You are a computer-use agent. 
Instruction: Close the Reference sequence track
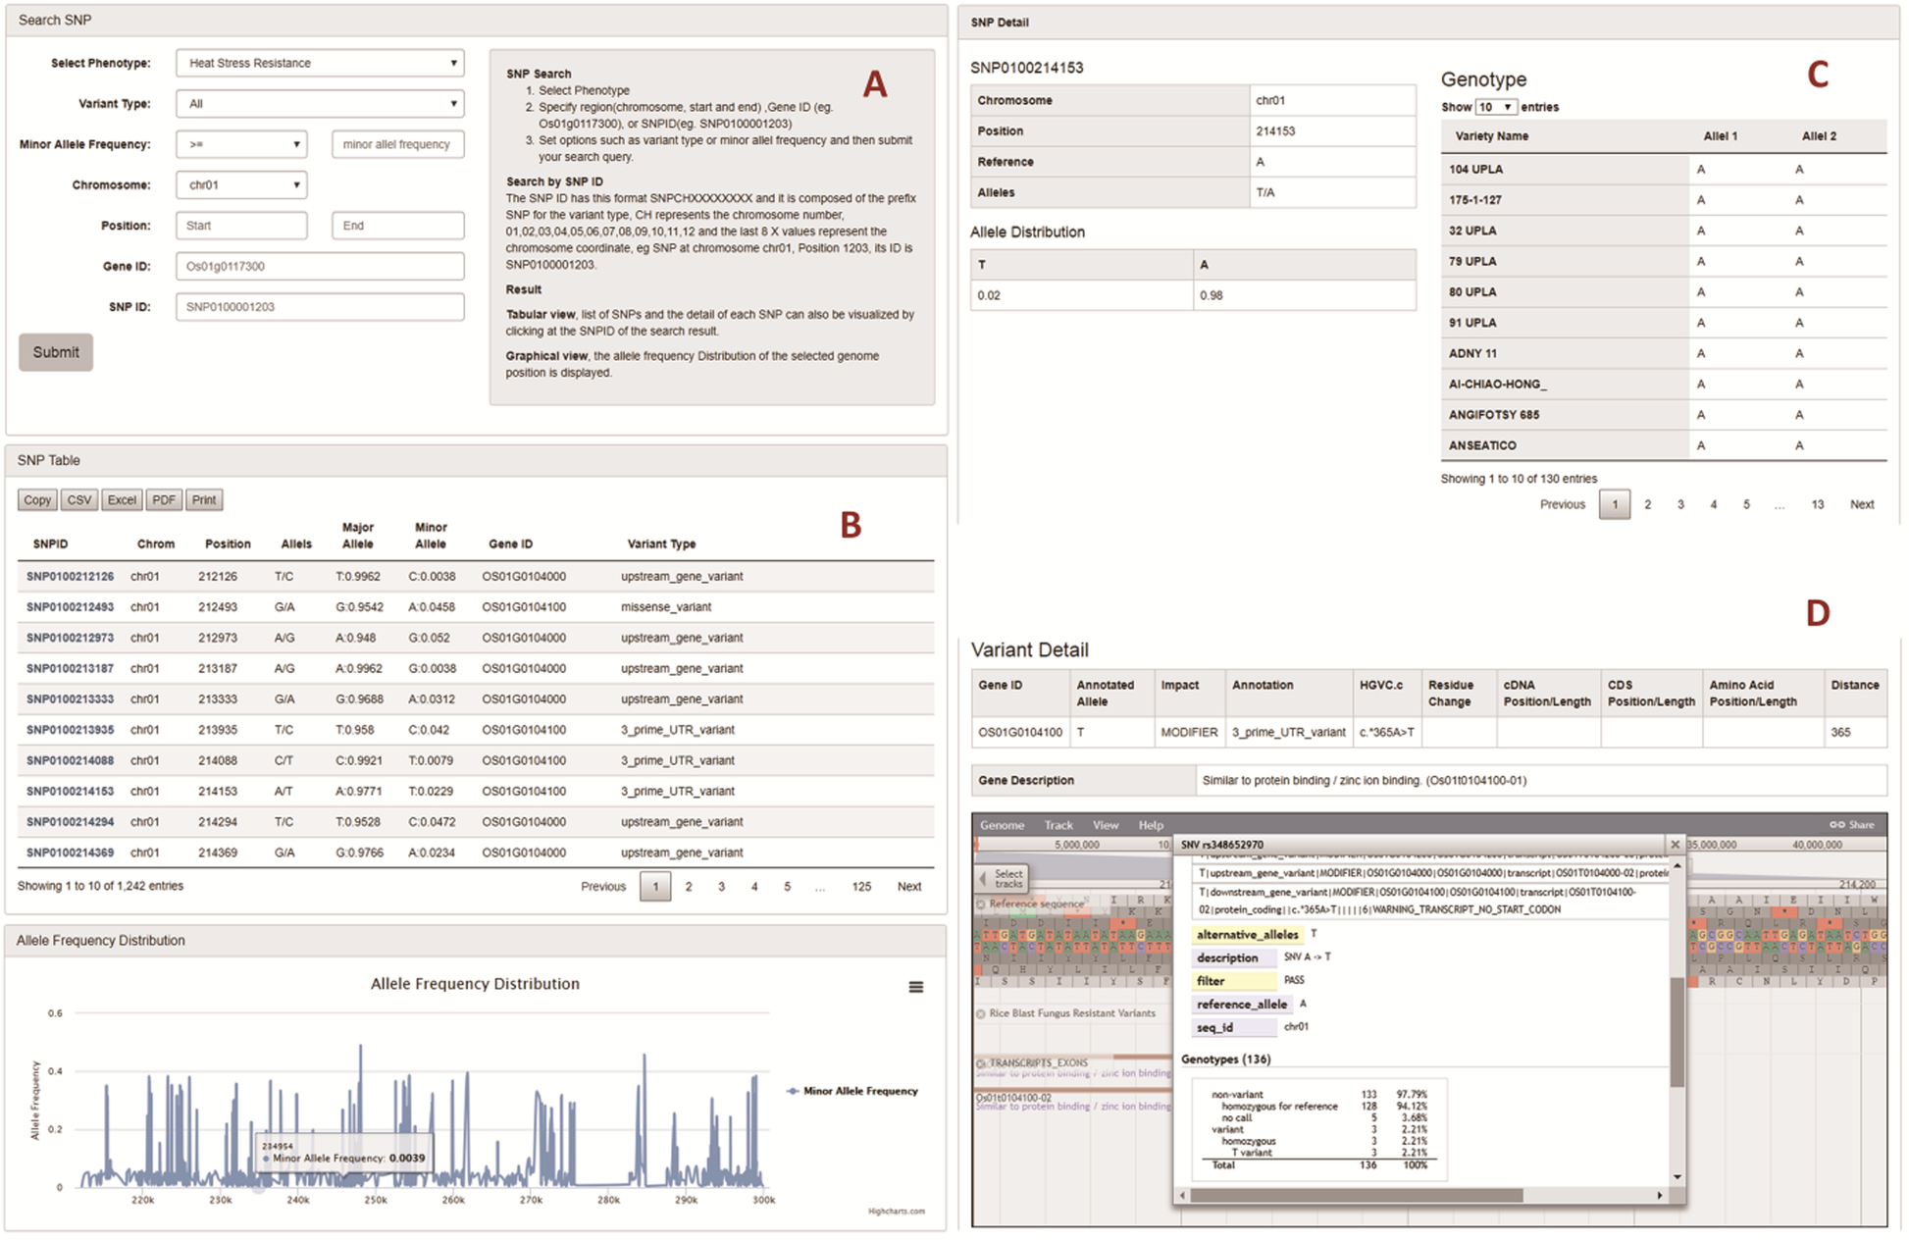point(981,904)
